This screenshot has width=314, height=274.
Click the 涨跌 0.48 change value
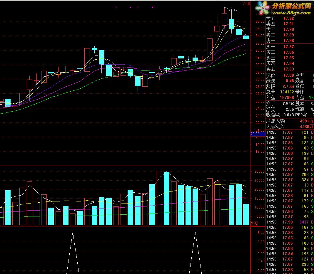tap(290, 81)
